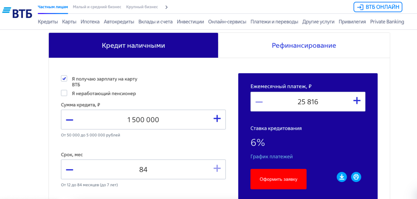
Task: Click the Ежемесячный платеж label
Action: [281, 87]
